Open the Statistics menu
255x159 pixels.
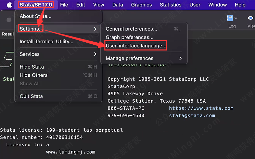pyautogui.click(x=170, y=5)
